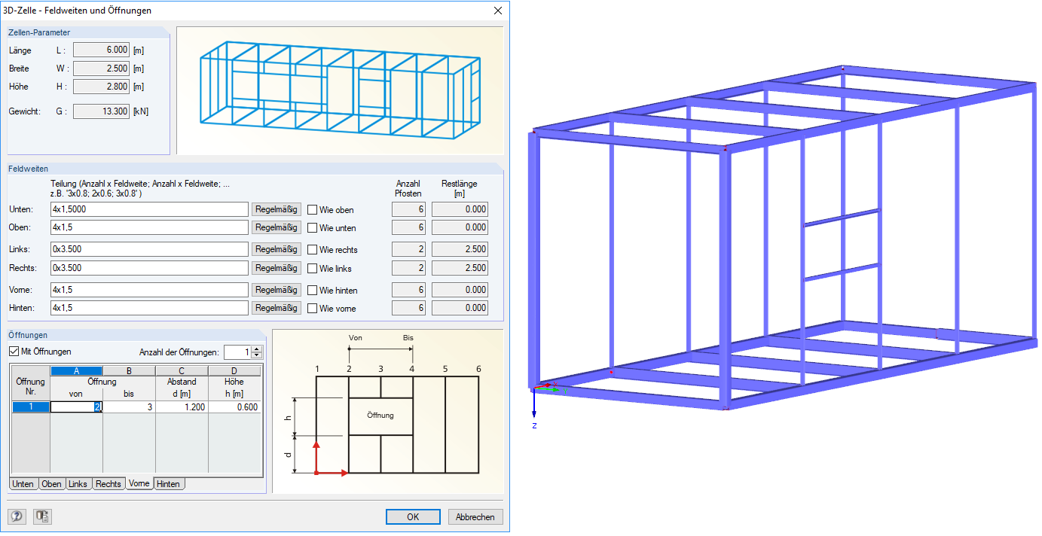Click Regelmäßig button for Links row
This screenshot has height=536, width=1042.
[277, 249]
